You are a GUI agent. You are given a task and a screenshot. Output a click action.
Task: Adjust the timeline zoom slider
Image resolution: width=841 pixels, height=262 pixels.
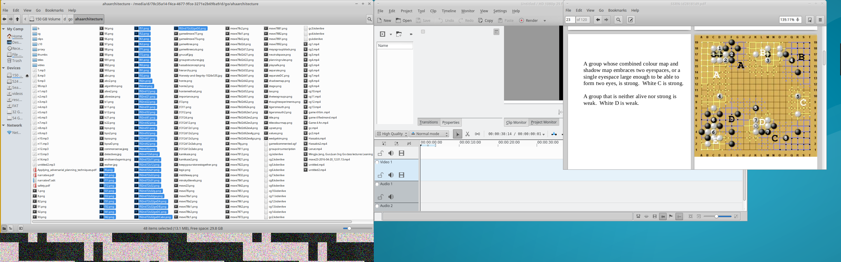coord(717,216)
